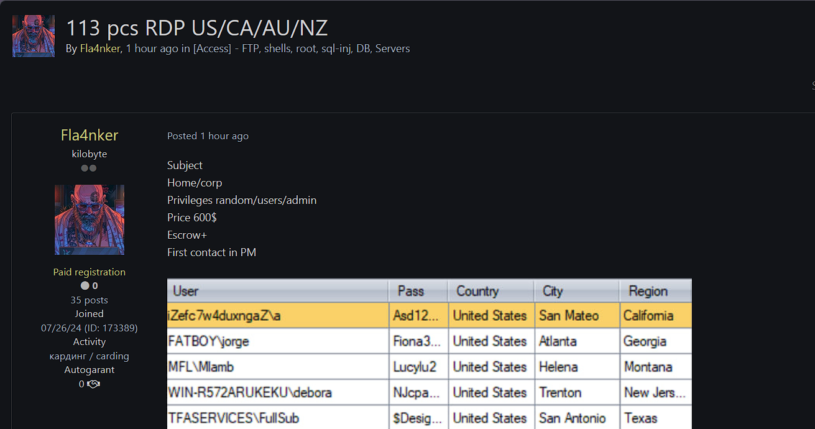Screen dimensions: 815x429
Task: Select the Helena, Montana table row
Action: pyautogui.click(x=429, y=367)
